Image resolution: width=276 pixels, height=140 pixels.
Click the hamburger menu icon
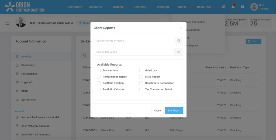[x=7, y=23]
